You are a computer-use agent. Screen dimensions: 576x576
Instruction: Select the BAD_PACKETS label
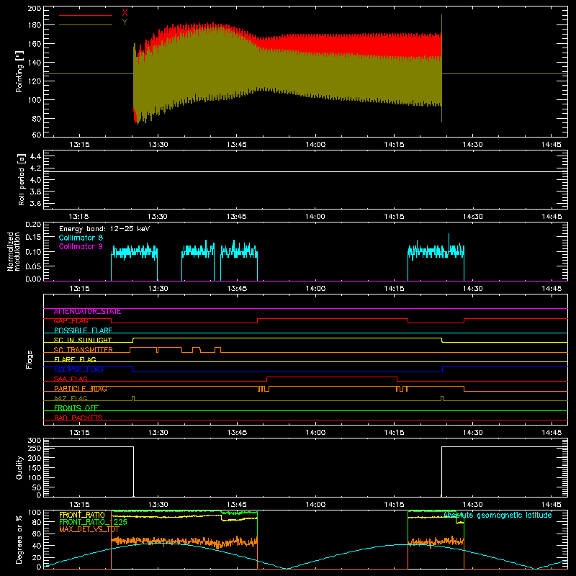coord(78,418)
